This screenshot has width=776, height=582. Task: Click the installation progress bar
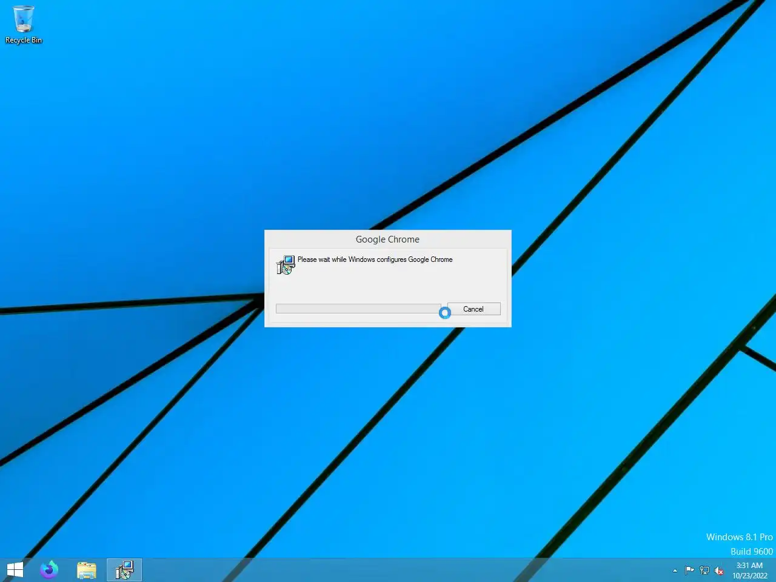358,309
